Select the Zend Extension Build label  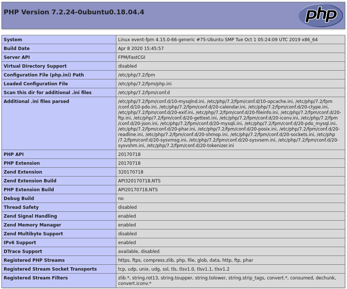point(30,181)
